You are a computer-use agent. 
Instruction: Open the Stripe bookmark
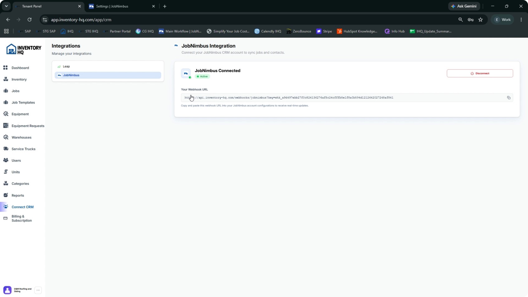(x=324, y=31)
